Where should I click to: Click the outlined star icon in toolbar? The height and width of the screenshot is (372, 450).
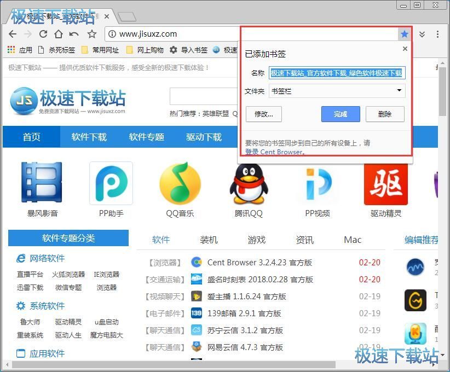92,34
